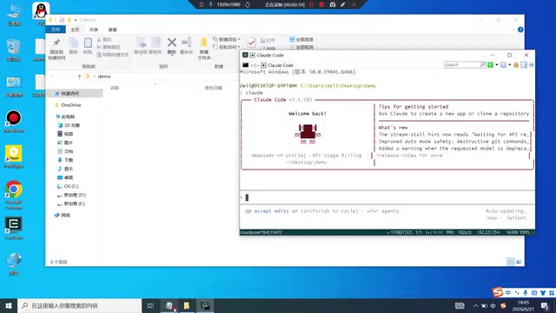
Task: Click the Task View taskbar icon
Action: point(150,305)
